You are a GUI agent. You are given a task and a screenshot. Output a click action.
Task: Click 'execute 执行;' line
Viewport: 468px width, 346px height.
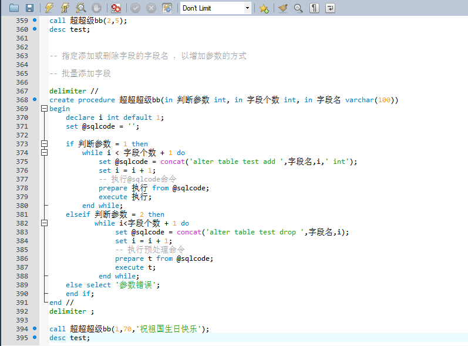[x=125, y=197]
